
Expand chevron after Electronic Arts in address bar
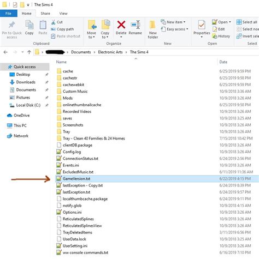point(126,52)
